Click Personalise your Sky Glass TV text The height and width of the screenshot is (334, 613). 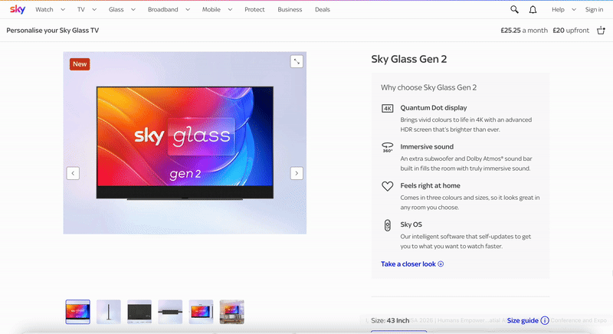[52, 31]
